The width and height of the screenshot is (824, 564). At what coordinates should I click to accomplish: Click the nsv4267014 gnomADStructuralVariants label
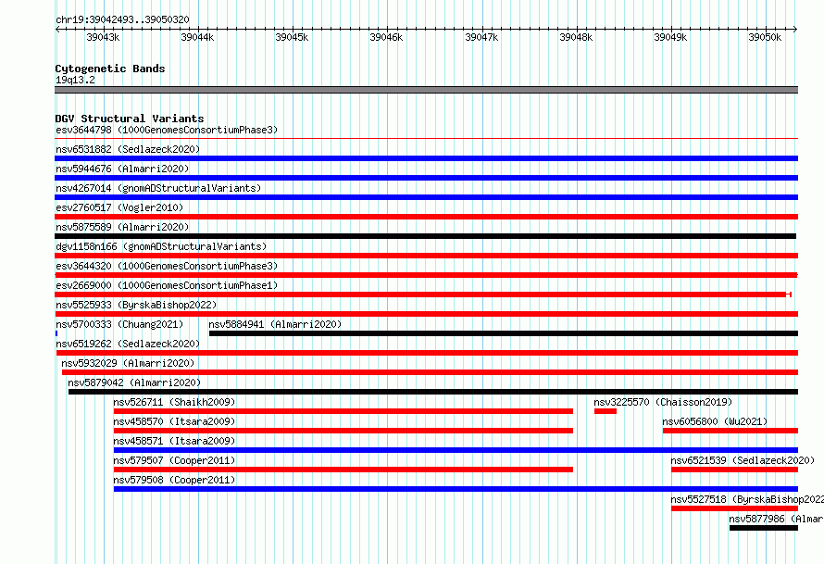158,188
